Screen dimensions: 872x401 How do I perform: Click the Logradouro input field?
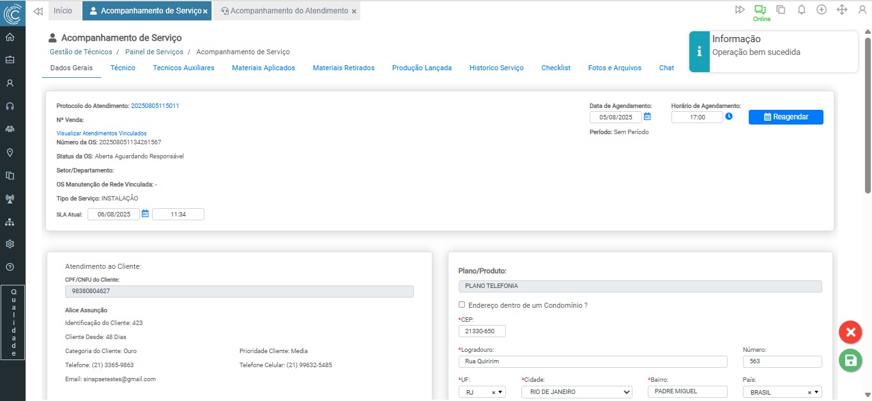[x=593, y=361]
